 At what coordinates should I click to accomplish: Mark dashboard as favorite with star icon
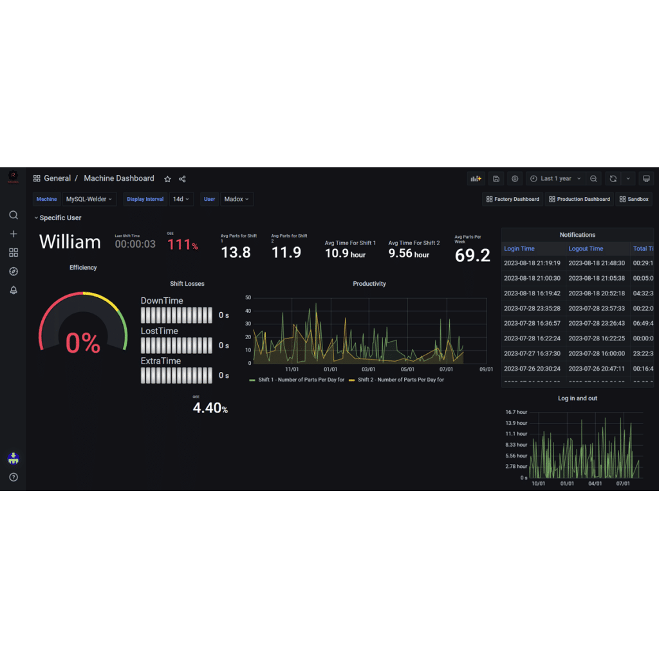point(168,179)
